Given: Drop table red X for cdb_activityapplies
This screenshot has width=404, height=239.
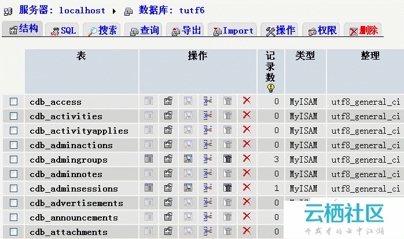Looking at the screenshot, I should [x=247, y=129].
